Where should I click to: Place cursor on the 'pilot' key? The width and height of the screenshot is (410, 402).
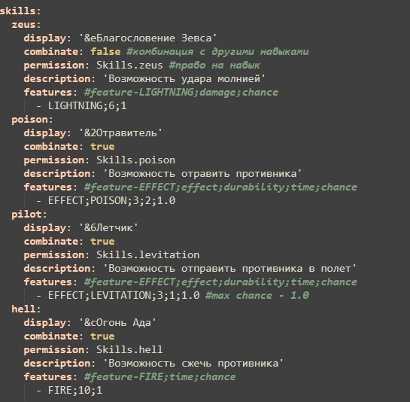[x=26, y=215]
